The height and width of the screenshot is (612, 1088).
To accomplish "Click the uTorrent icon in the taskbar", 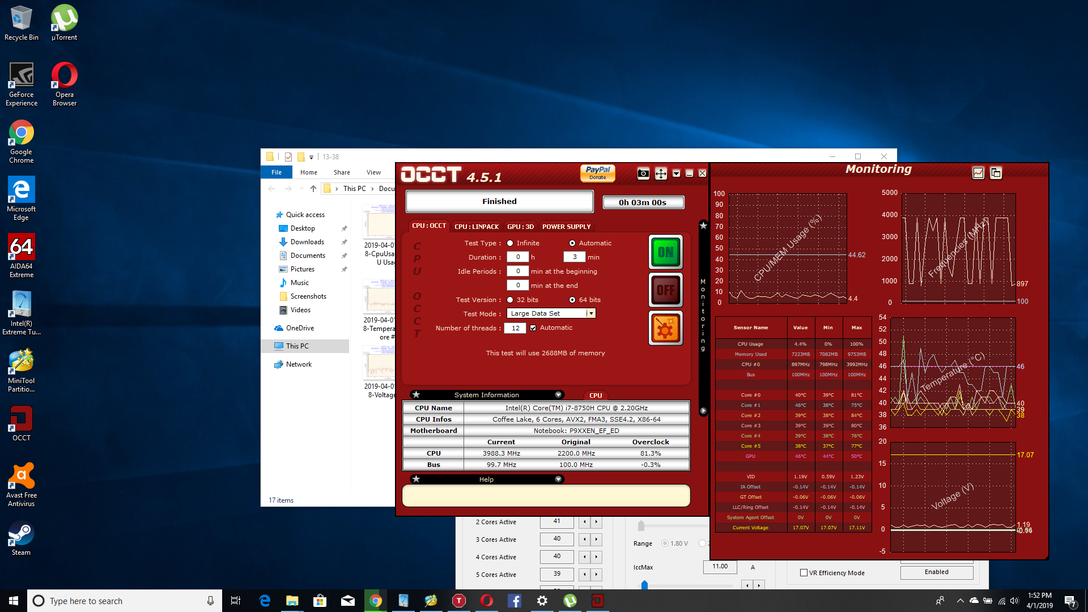I will coord(569,601).
